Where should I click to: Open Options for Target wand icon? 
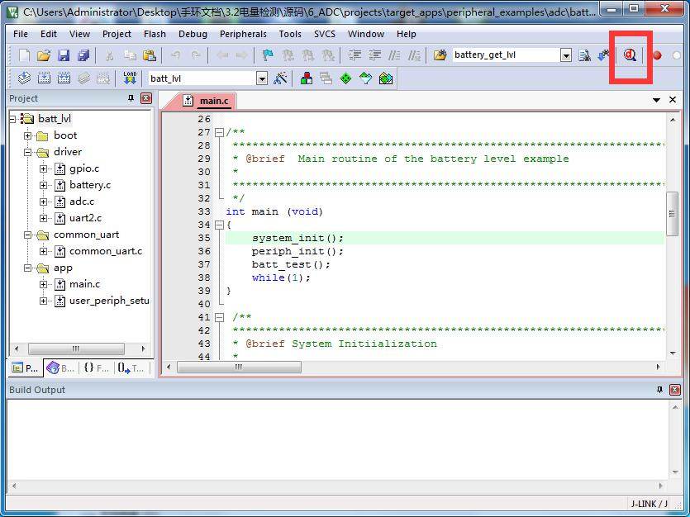coord(280,78)
